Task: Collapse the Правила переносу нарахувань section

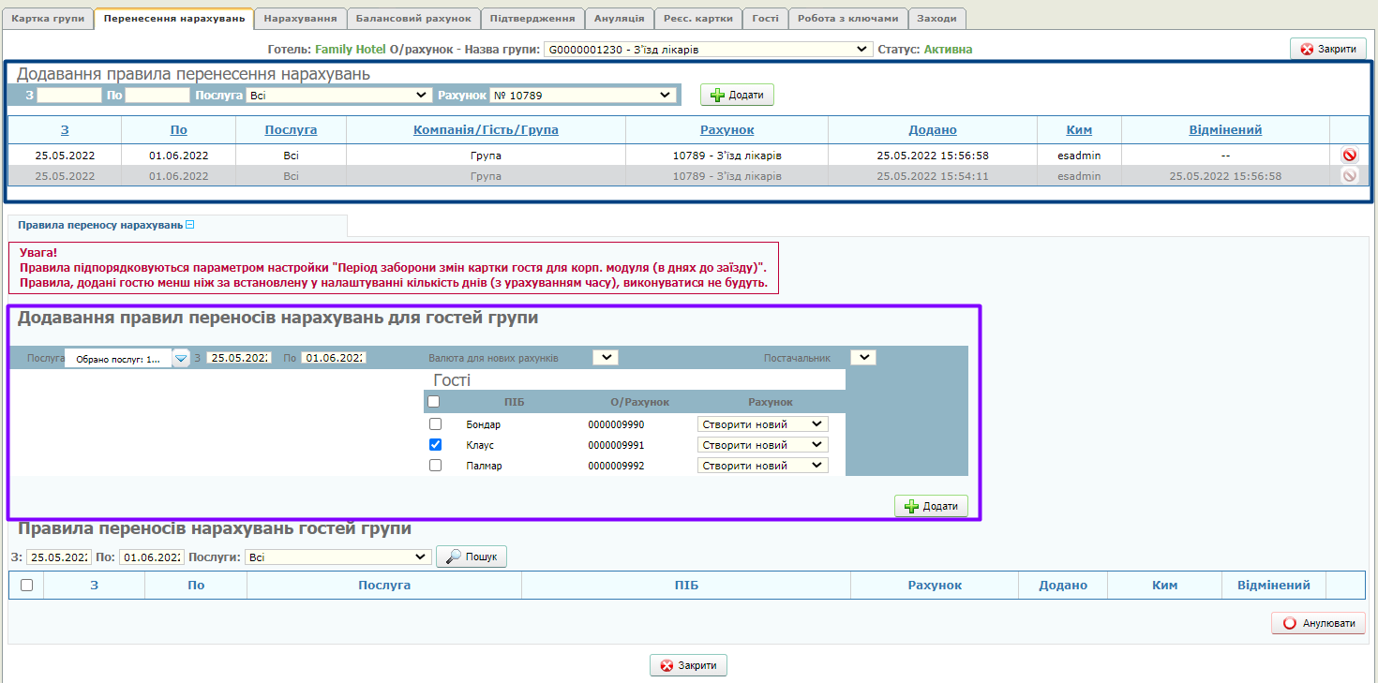Action: (x=189, y=225)
